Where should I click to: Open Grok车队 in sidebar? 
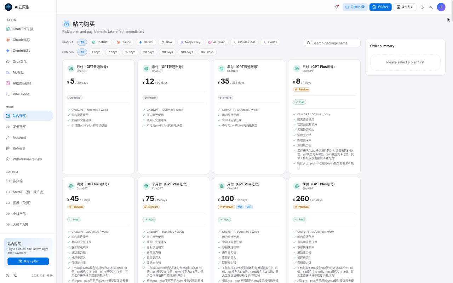[x=28, y=62]
